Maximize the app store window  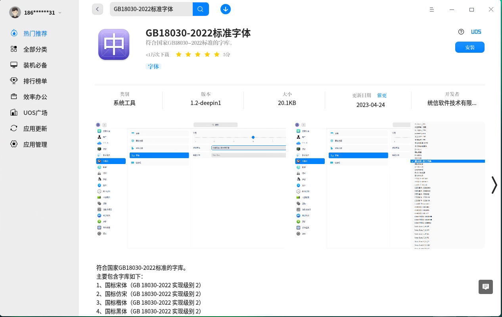point(471,10)
